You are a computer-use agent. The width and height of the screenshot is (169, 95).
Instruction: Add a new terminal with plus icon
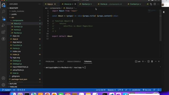143,61
